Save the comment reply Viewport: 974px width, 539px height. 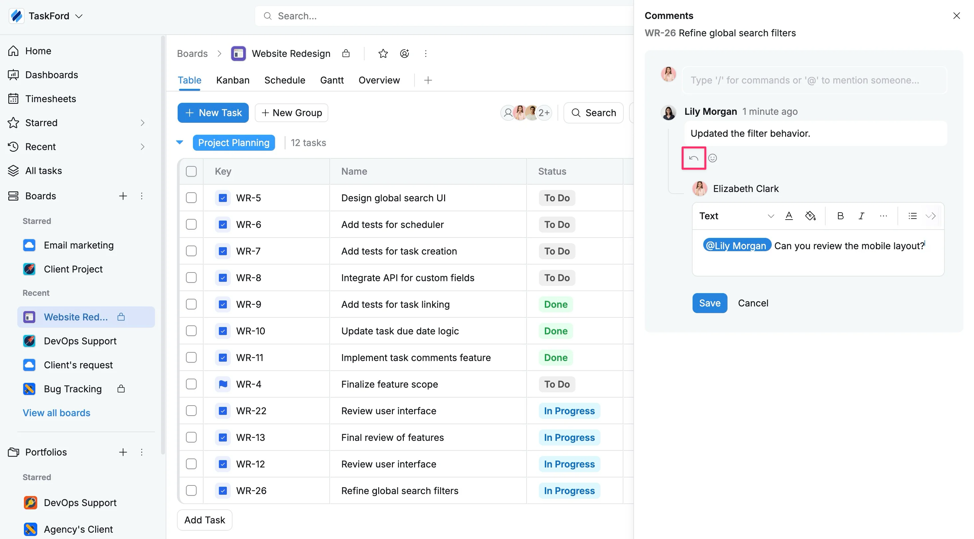coord(710,303)
